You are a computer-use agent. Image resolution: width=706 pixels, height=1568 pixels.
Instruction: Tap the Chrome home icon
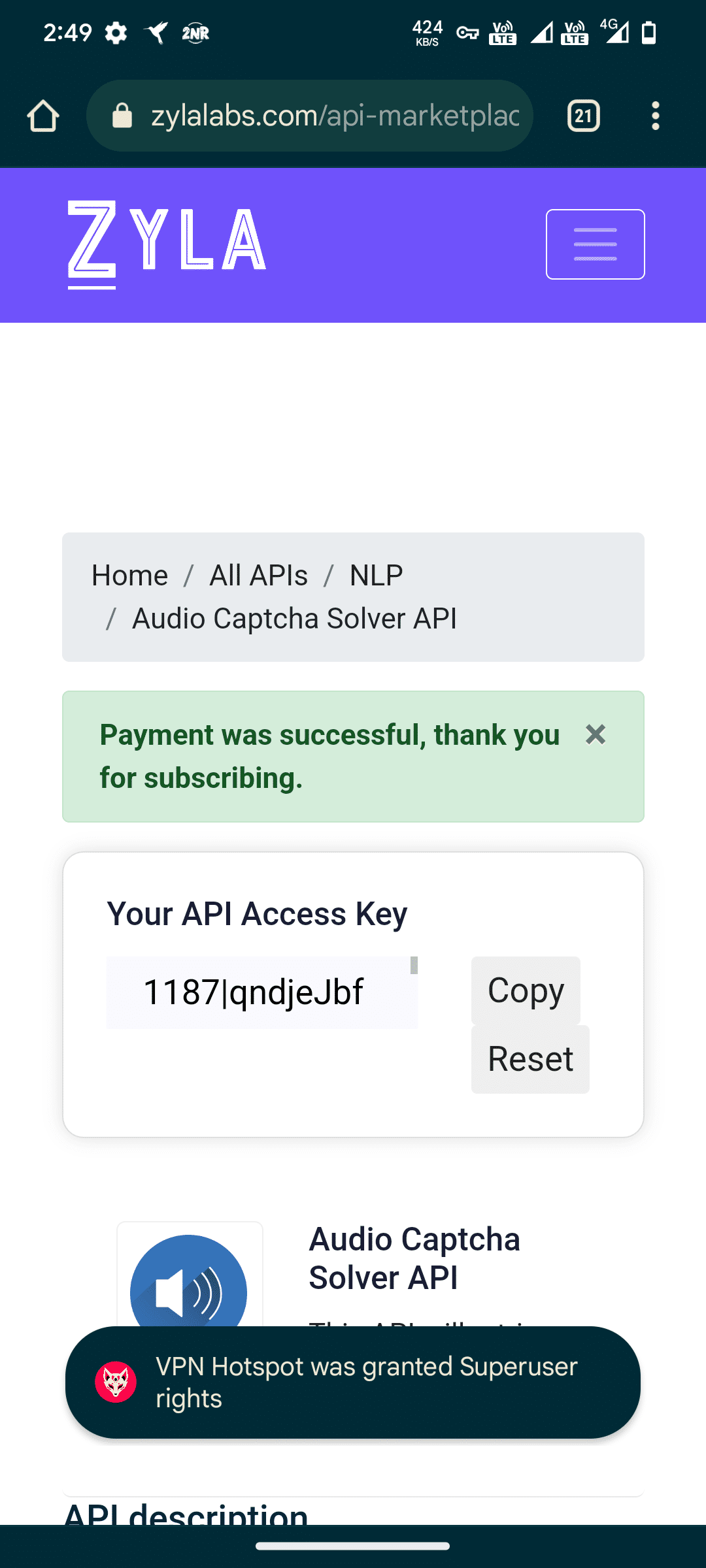43,116
